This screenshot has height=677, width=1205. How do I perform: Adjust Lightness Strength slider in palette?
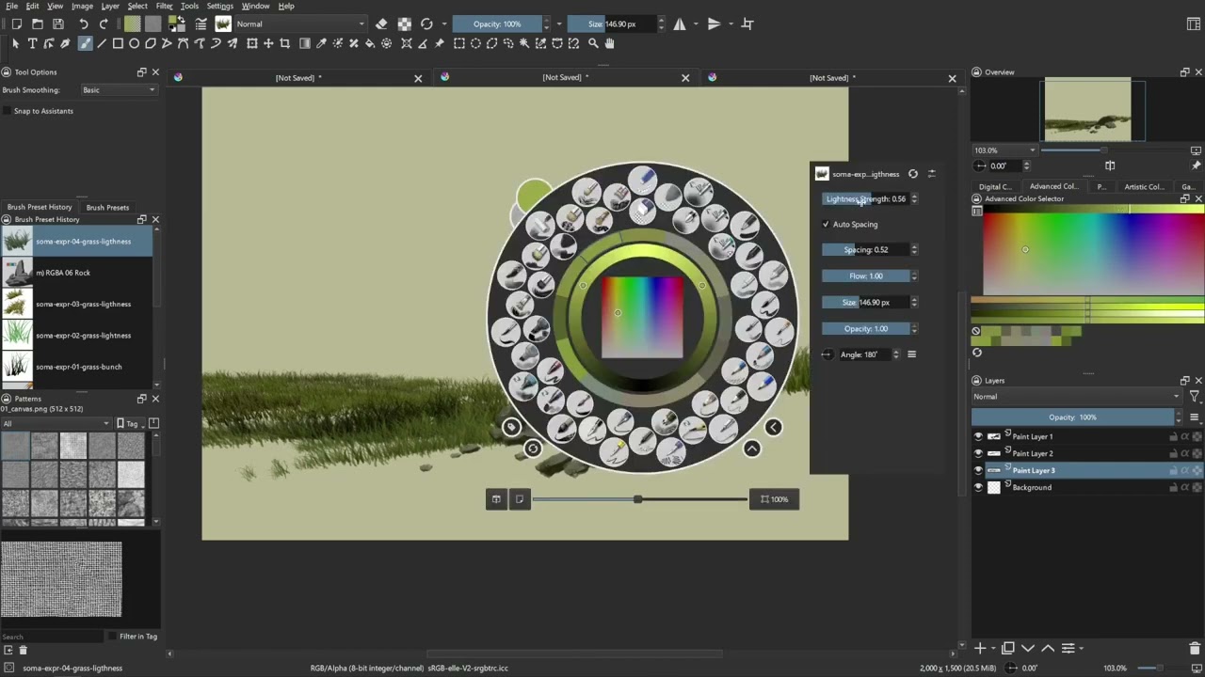866,198
